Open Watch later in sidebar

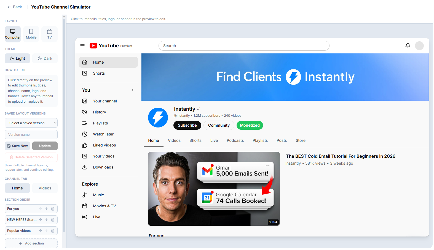click(108, 134)
